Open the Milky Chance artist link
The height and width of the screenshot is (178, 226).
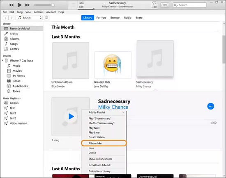113,107
